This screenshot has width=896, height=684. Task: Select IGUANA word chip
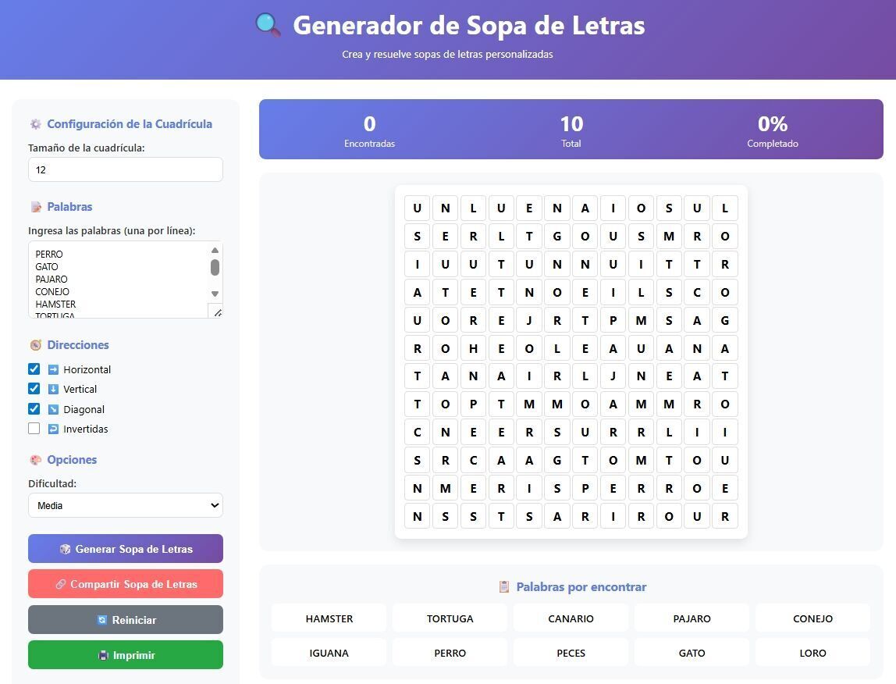[329, 653]
